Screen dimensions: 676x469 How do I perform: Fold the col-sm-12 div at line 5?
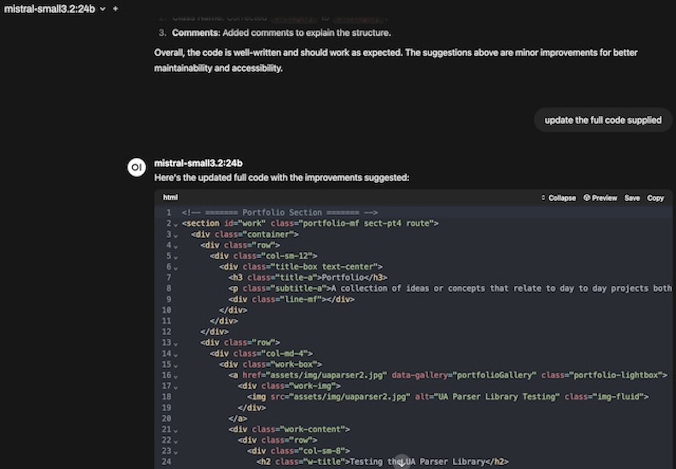click(176, 257)
